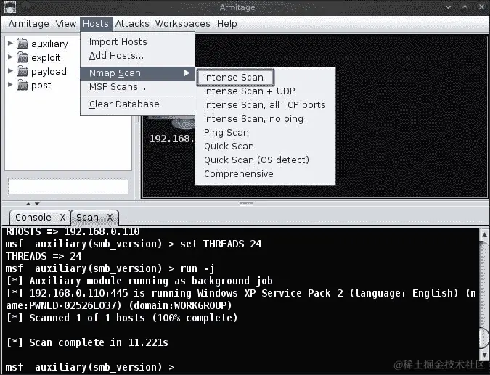490x375 pixels.
Task: Close the open Hosts menu
Action: 96,24
